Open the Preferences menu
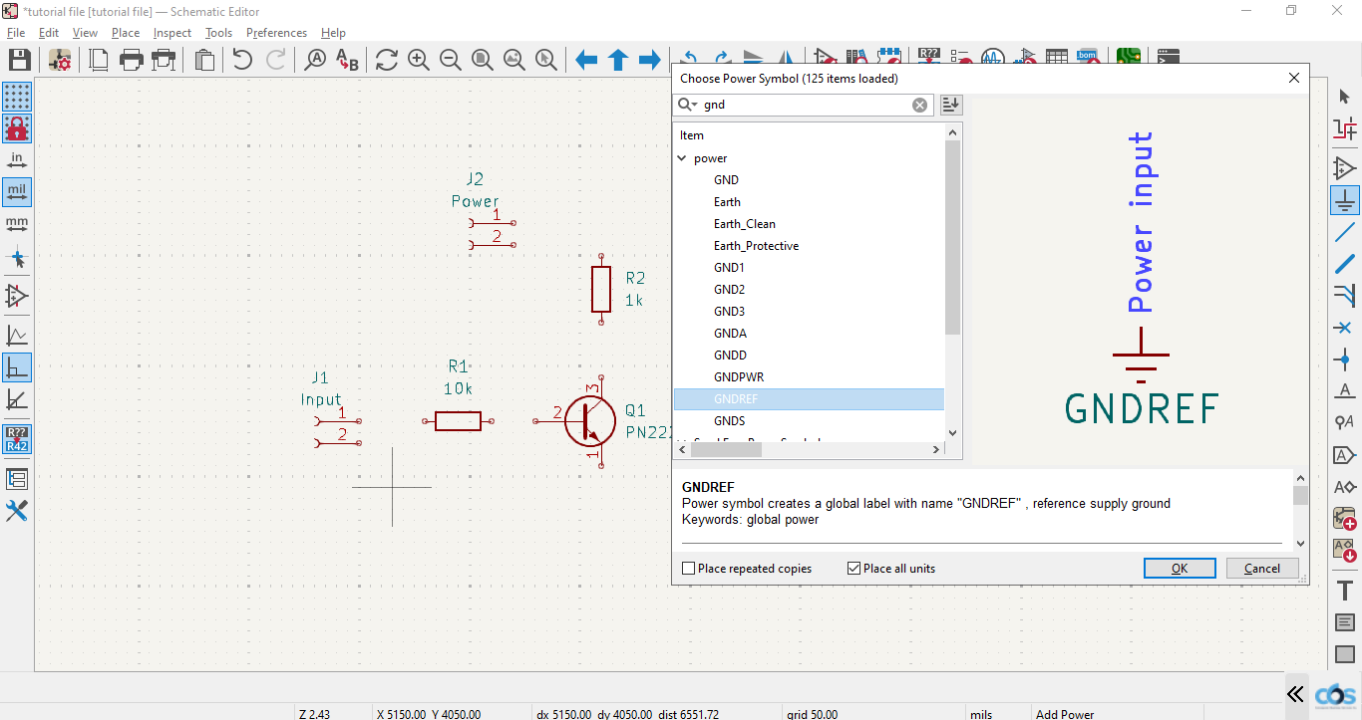Viewport: 1362px width, 720px height. [276, 33]
